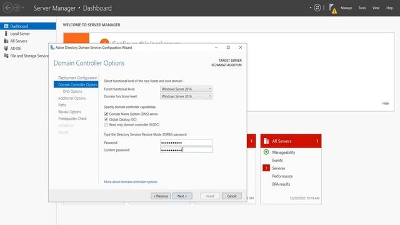Go back with the Server Manager back arrow
Viewport: 400px width, 225px height.
pyautogui.click(x=7, y=8)
